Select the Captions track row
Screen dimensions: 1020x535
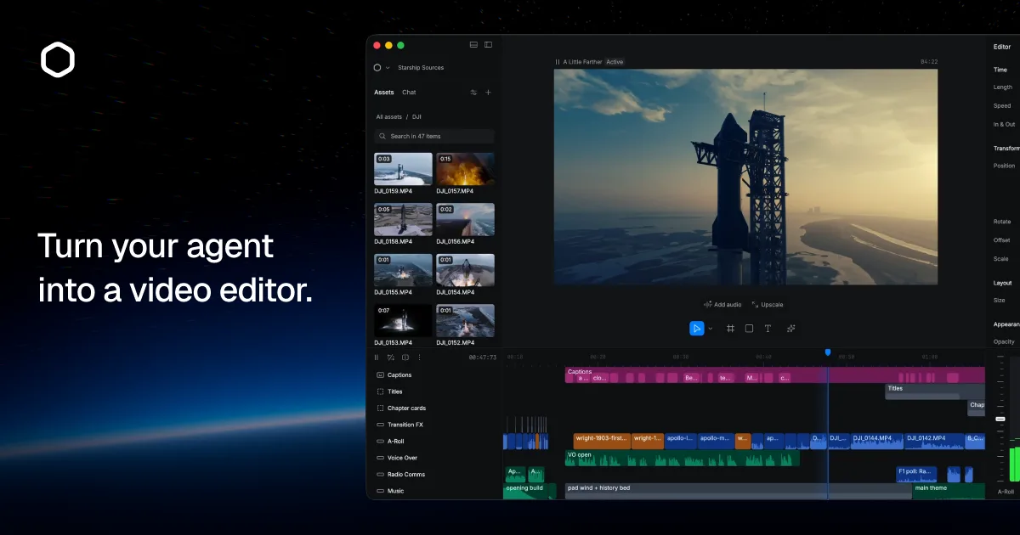tap(434, 375)
